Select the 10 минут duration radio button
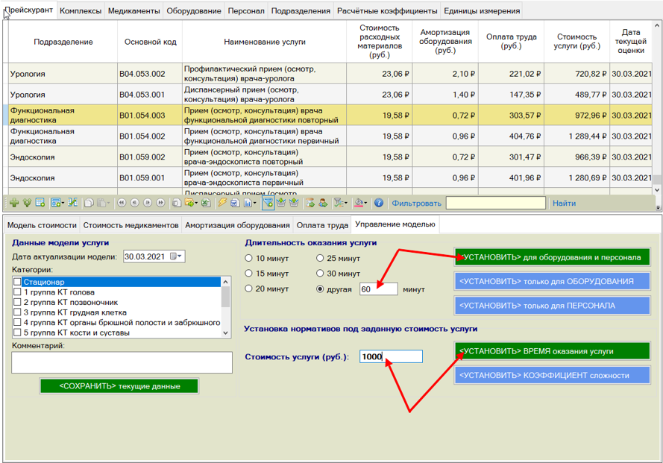The height and width of the screenshot is (463, 663). (249, 259)
